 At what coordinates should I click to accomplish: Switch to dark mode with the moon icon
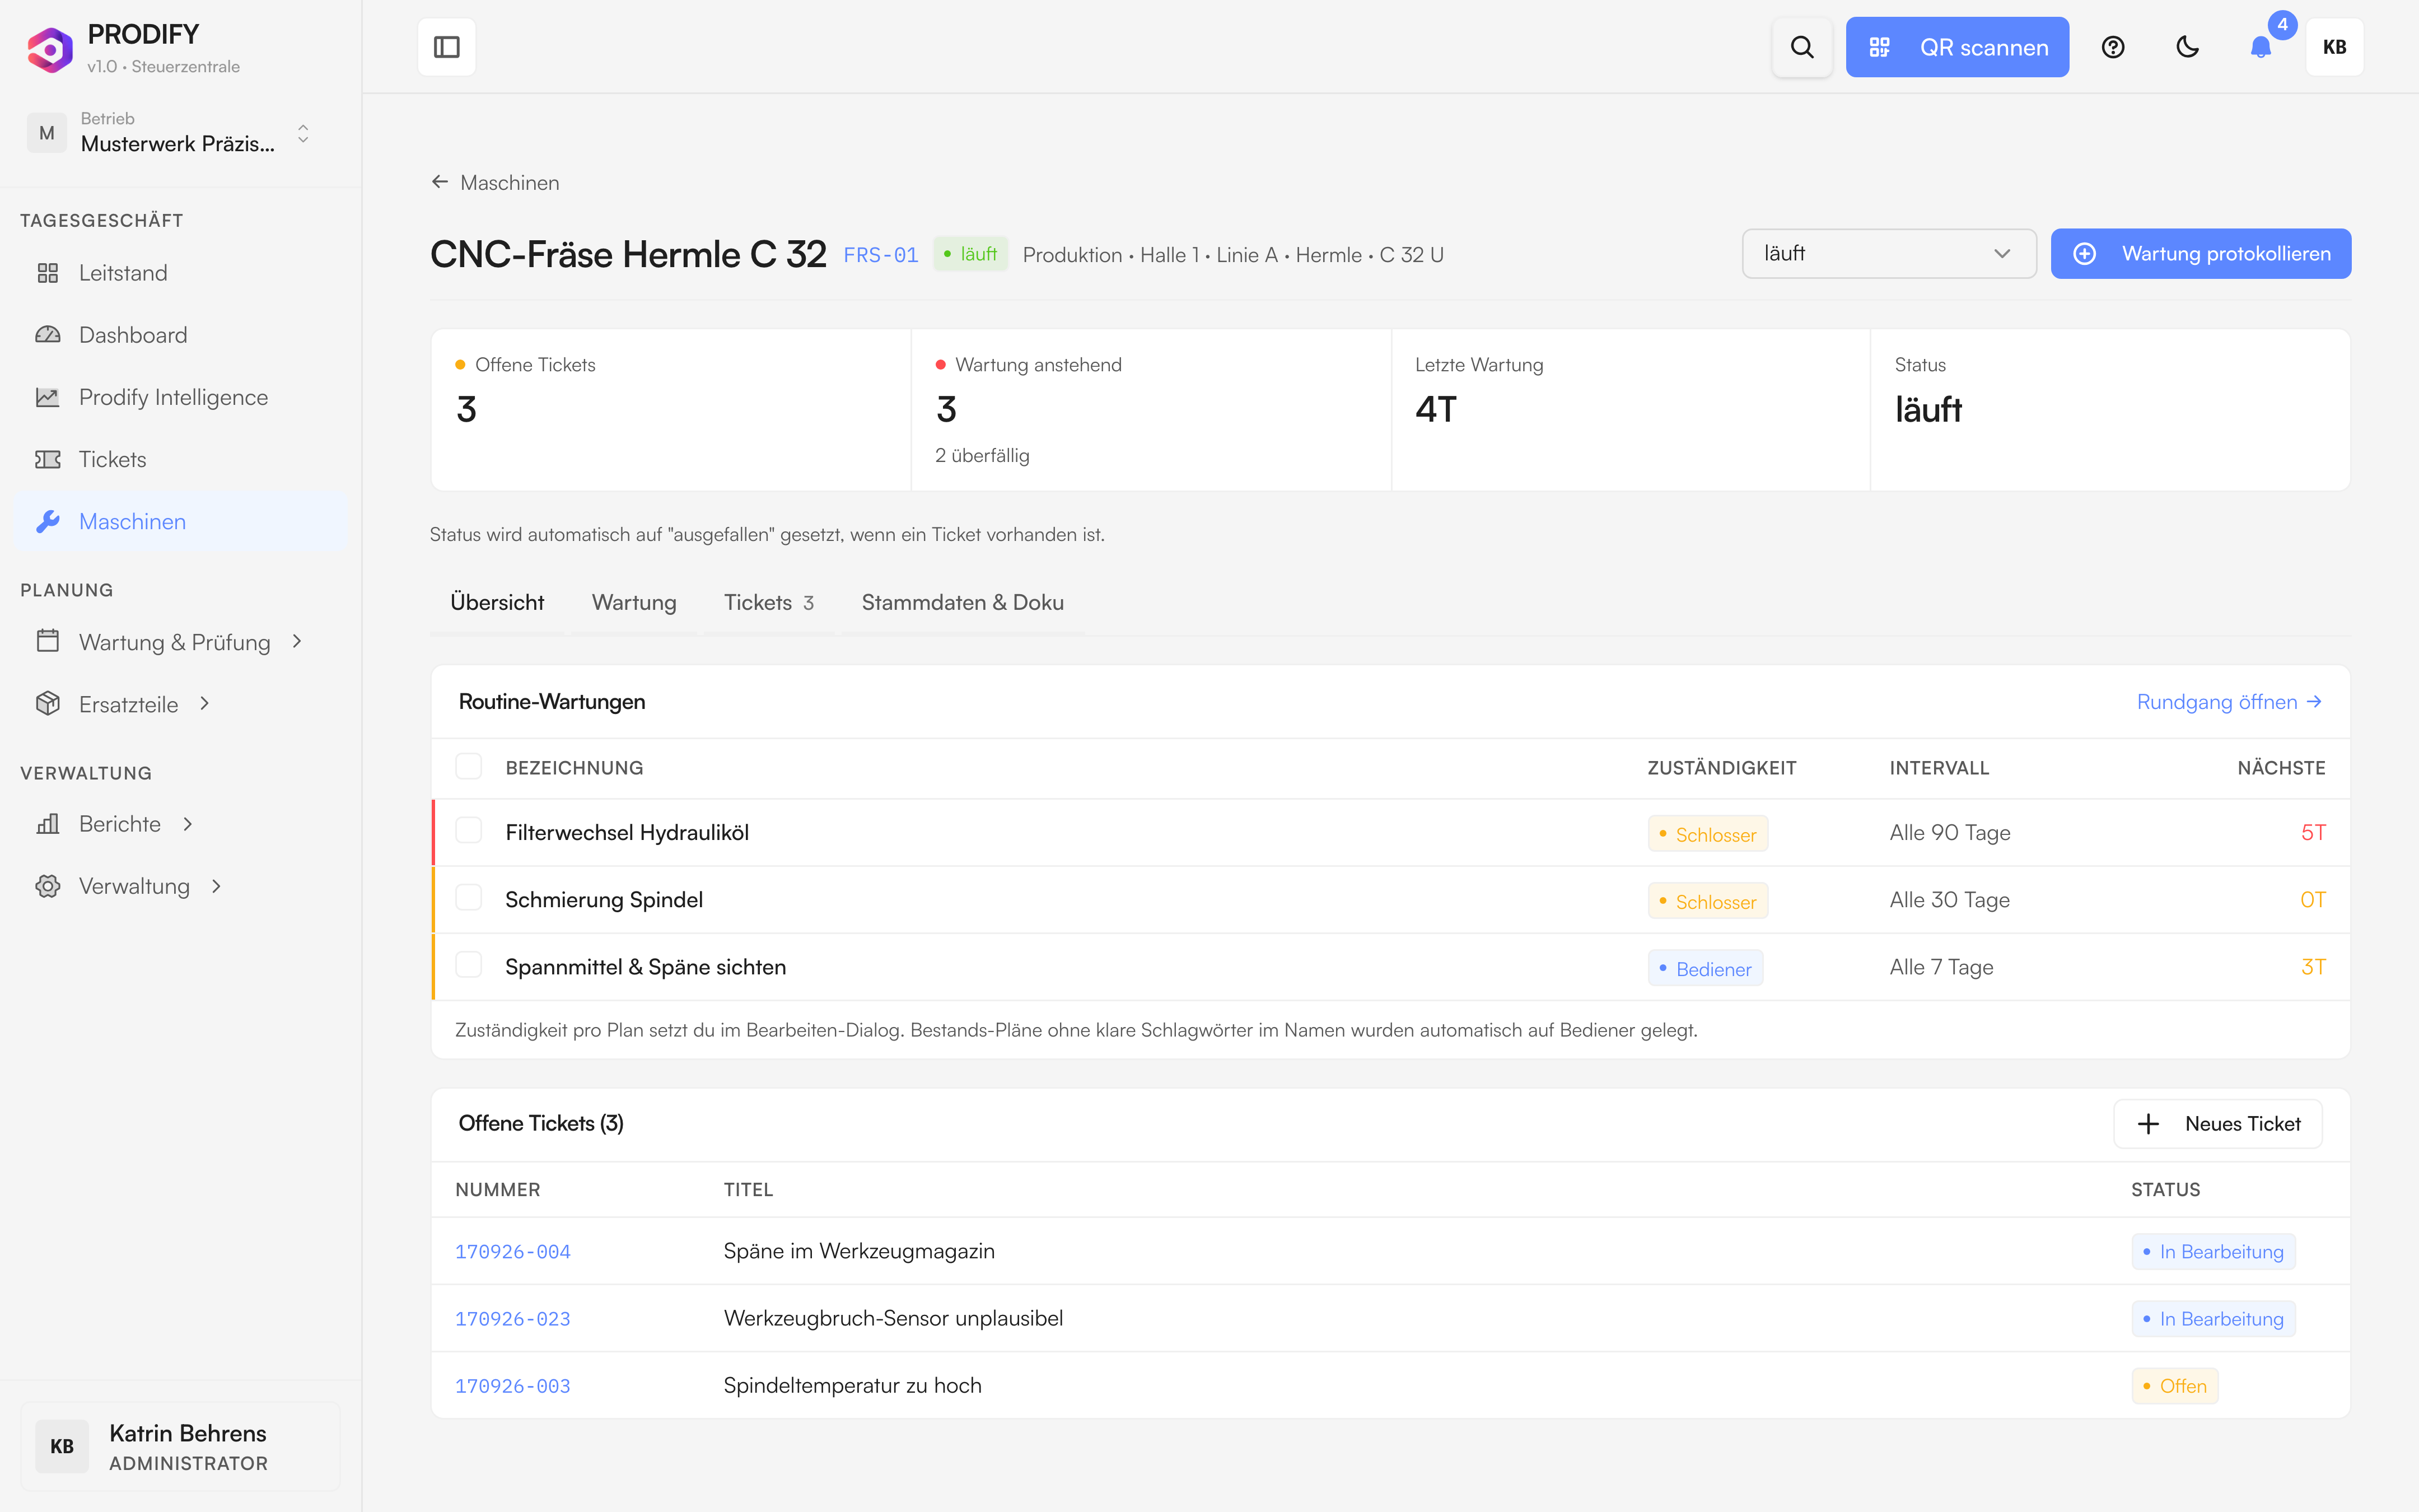2187,47
